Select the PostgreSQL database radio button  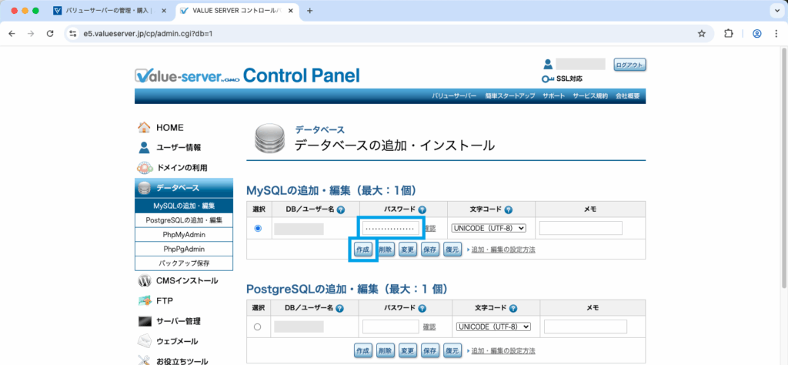pos(258,327)
